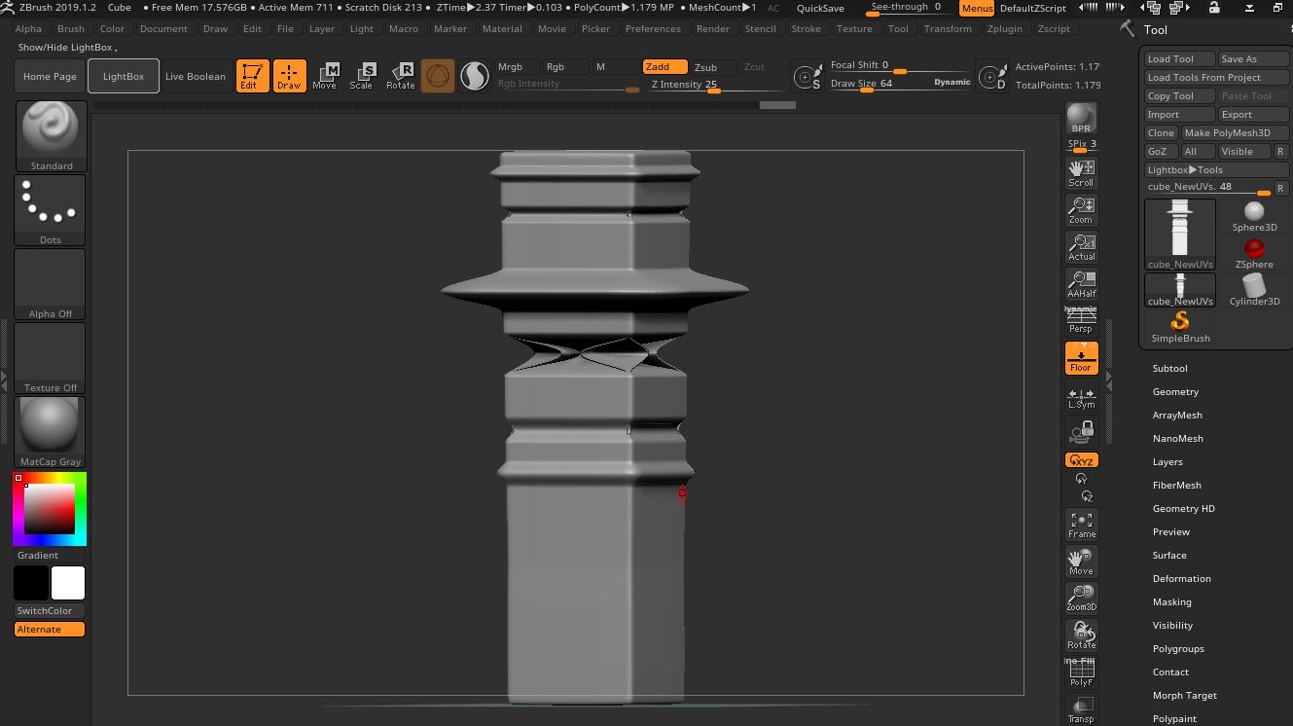Viewport: 1293px width, 726px height.
Task: Select the Scroll canvas tool
Action: pos(1081,172)
